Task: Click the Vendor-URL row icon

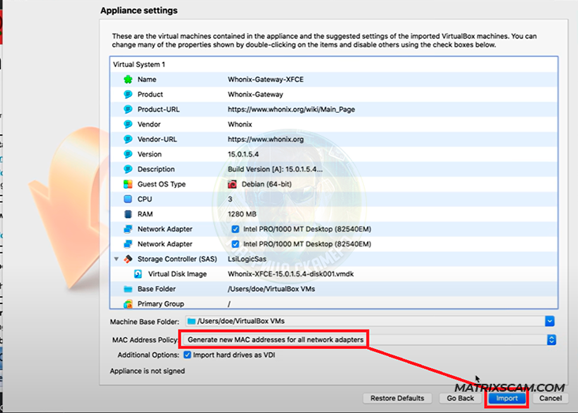Action: tap(128, 140)
